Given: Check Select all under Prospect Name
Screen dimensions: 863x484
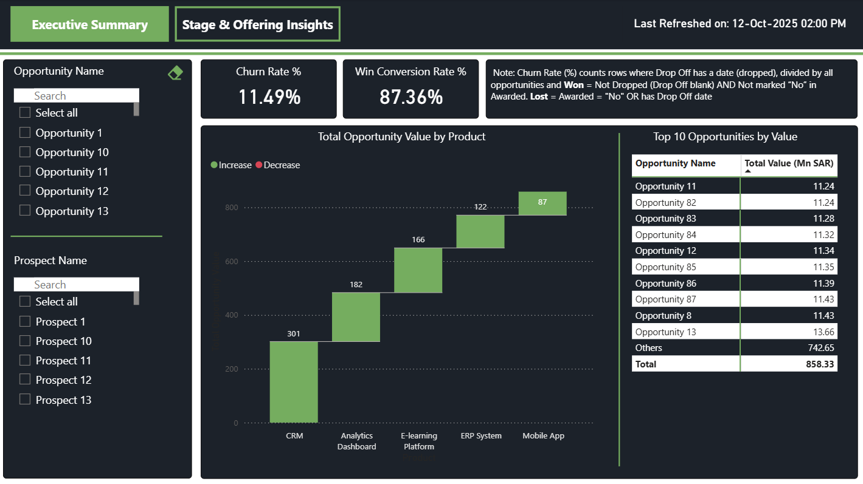Looking at the screenshot, I should tap(25, 301).
